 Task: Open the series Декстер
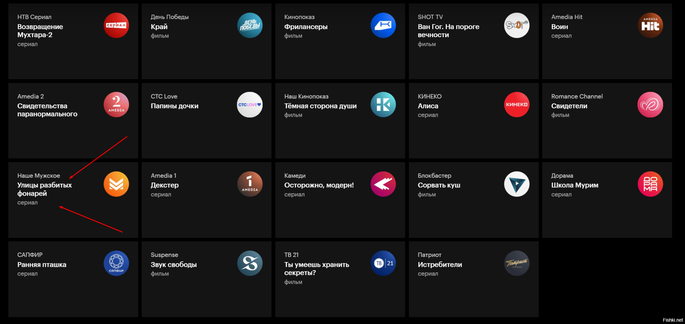(164, 185)
